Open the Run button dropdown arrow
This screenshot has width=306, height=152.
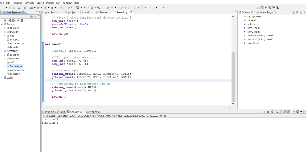coord(95,7)
